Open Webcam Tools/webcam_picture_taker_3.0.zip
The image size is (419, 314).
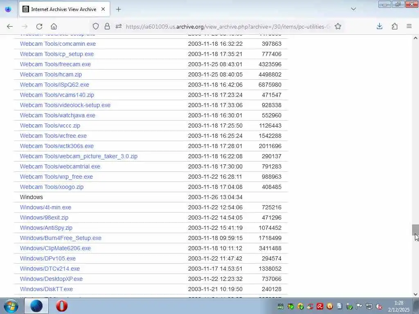[79, 156]
